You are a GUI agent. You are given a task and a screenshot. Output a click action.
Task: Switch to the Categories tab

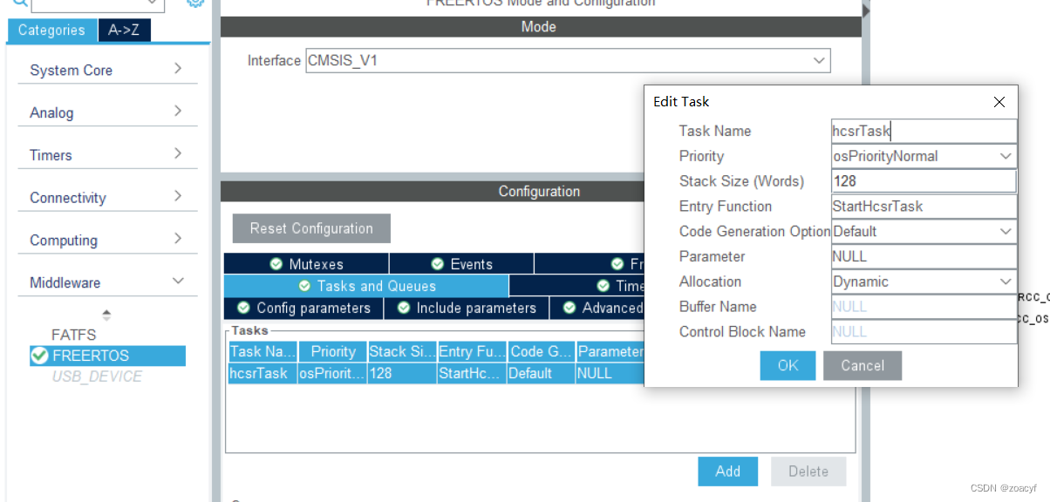[x=52, y=31]
